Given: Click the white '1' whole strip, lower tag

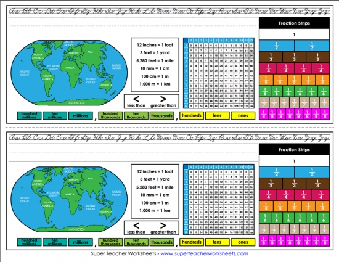Looking at the screenshot, I should 294,161.
